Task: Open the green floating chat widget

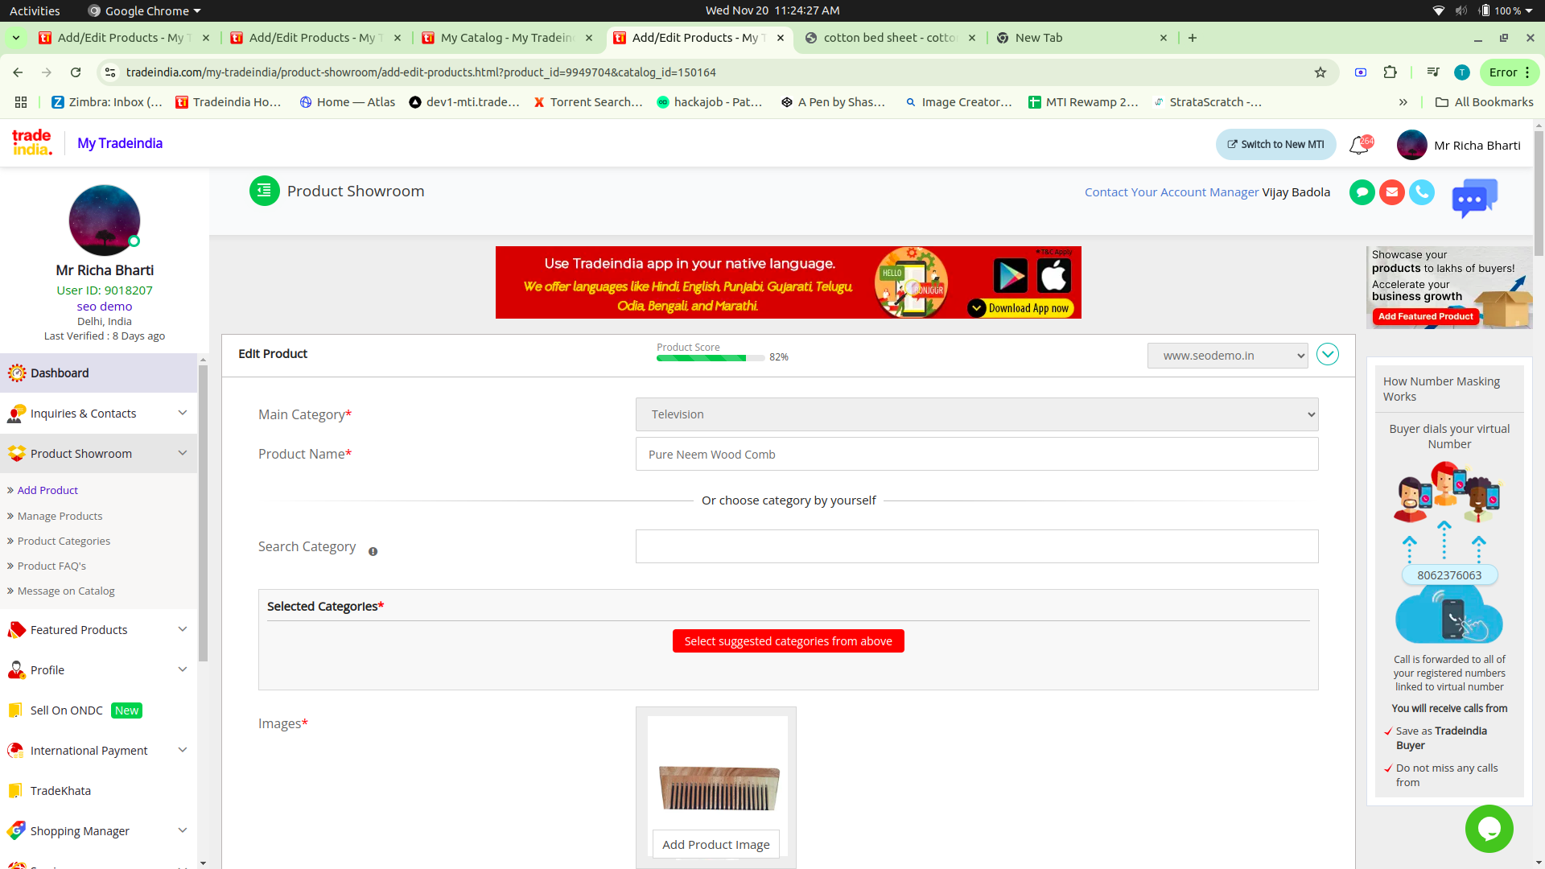Action: (1489, 828)
